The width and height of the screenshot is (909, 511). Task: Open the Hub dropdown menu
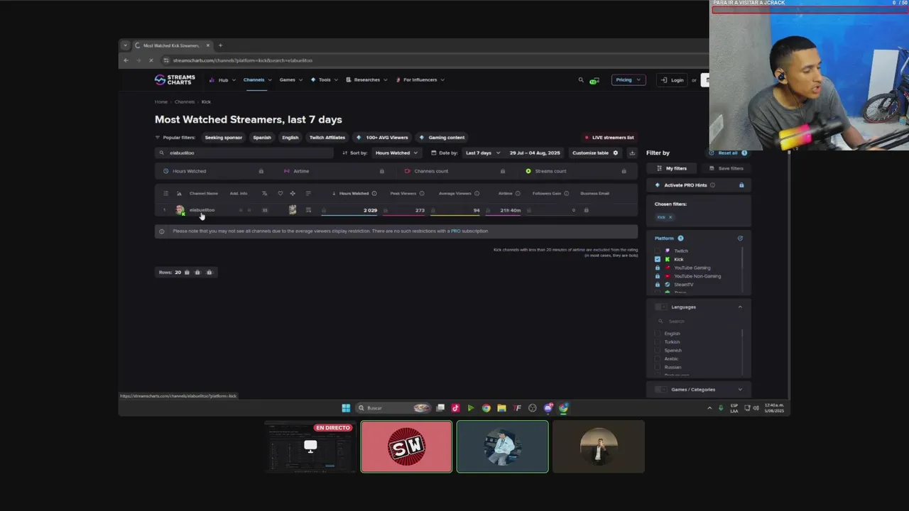coord(223,80)
